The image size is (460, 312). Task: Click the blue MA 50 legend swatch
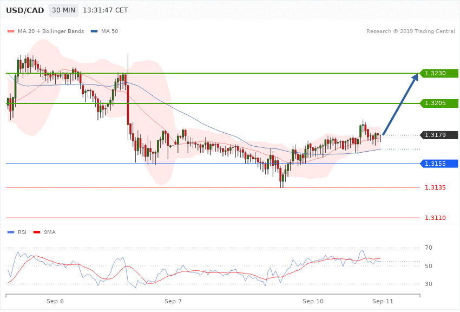click(x=94, y=31)
